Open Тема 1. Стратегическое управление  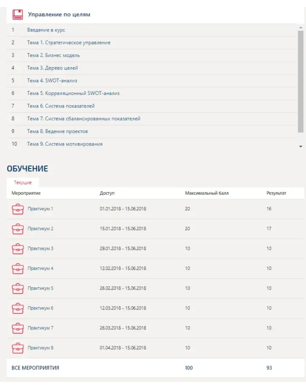(x=69, y=43)
